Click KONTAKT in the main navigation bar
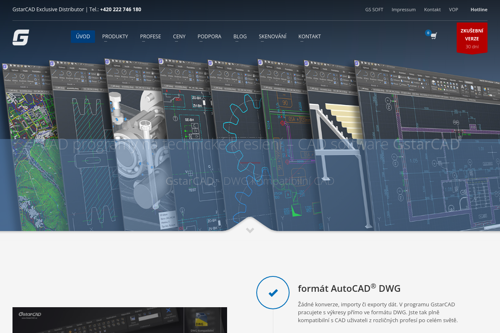This screenshot has height=333, width=500. coord(310,37)
